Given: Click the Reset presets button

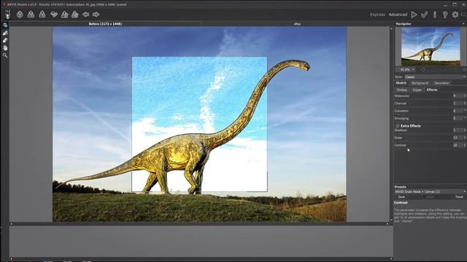Looking at the screenshot, I should [x=459, y=197].
